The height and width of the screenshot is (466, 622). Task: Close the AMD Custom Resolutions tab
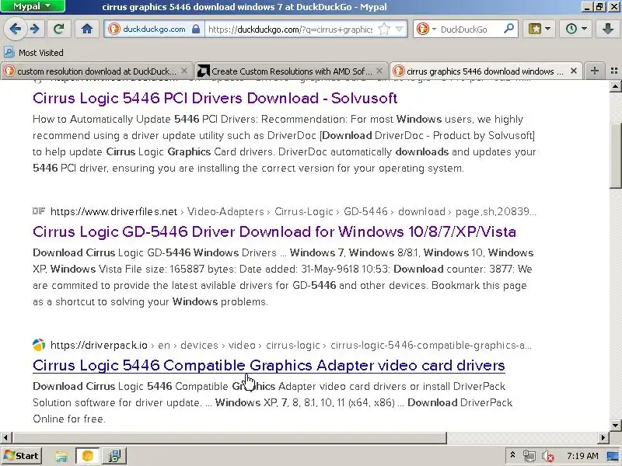click(379, 71)
